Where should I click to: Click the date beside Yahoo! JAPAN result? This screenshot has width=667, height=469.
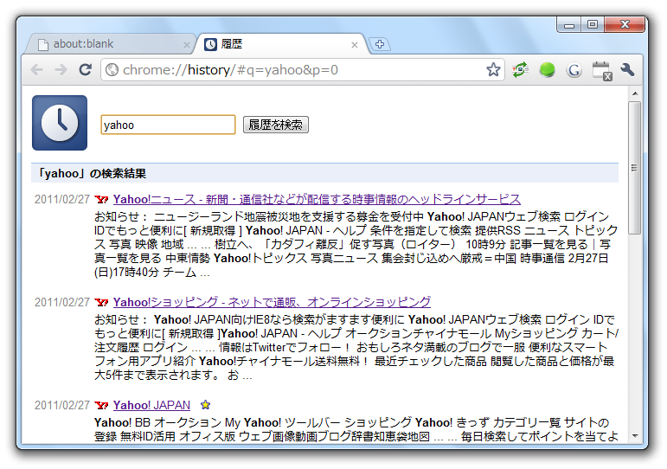[62, 405]
